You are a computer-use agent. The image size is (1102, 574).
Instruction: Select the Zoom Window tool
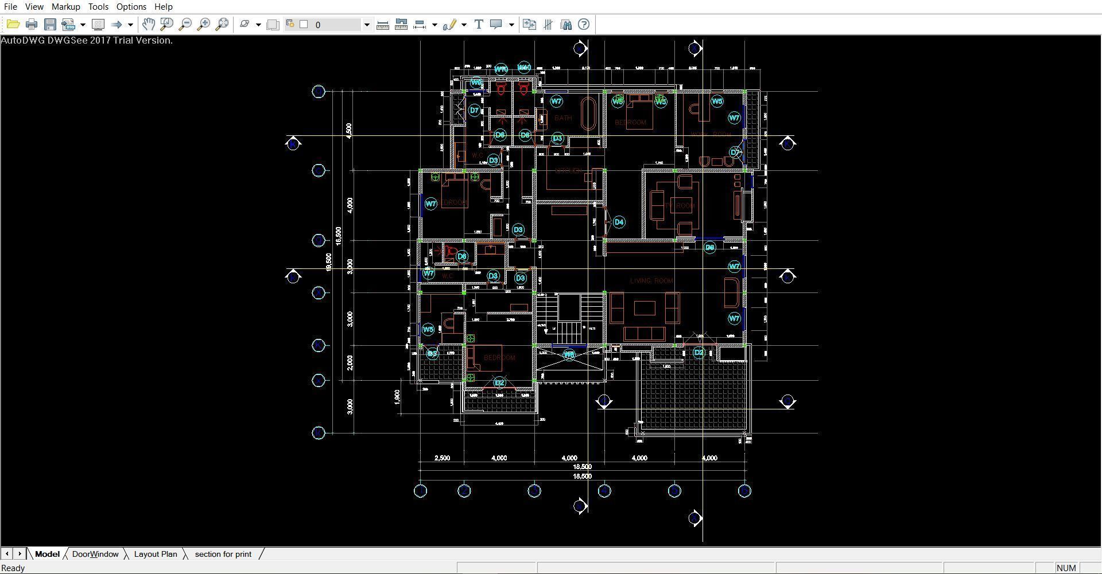(x=166, y=24)
